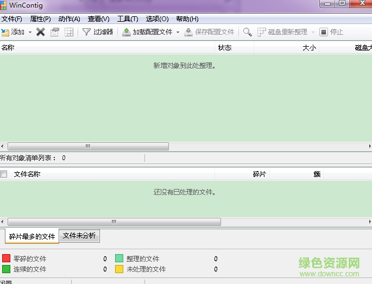Viewport: 372px width, 284px height.
Task: Toggle the checkbox beside 文件名称 header
Action: (4, 174)
